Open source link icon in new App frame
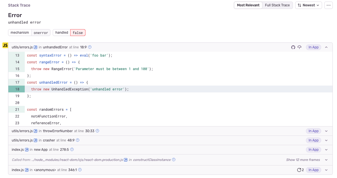The width and height of the screenshot is (337, 178). click(x=27, y=150)
